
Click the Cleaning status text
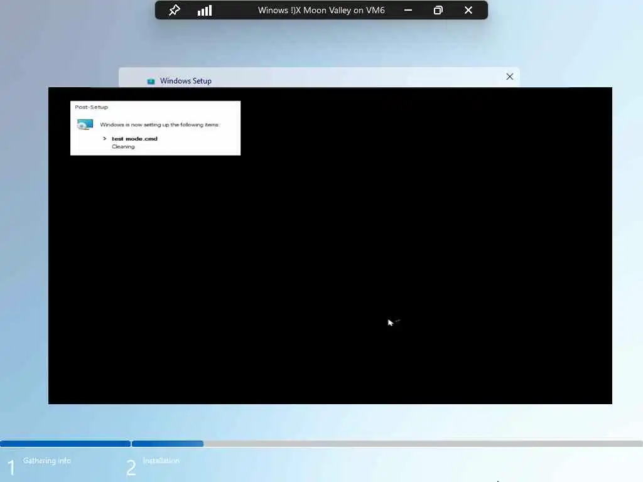click(x=123, y=147)
